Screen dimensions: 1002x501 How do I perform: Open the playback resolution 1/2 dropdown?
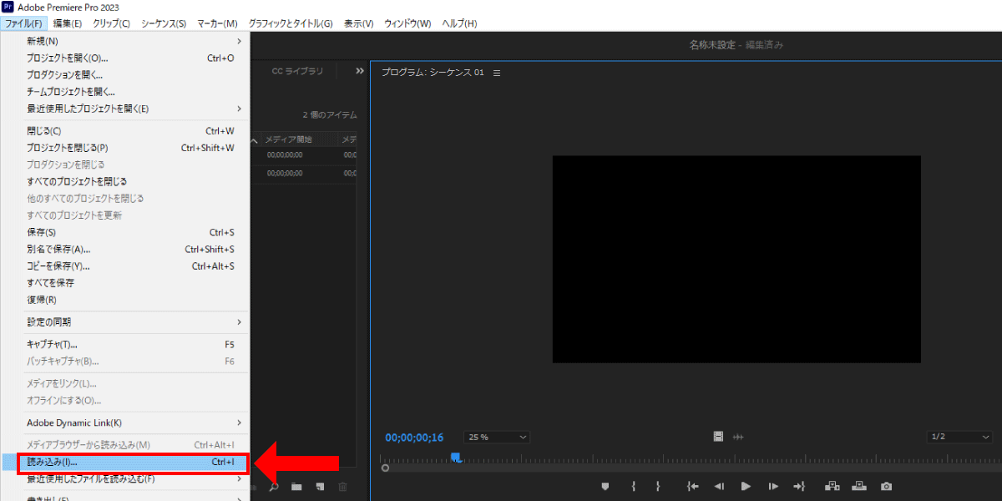click(959, 437)
